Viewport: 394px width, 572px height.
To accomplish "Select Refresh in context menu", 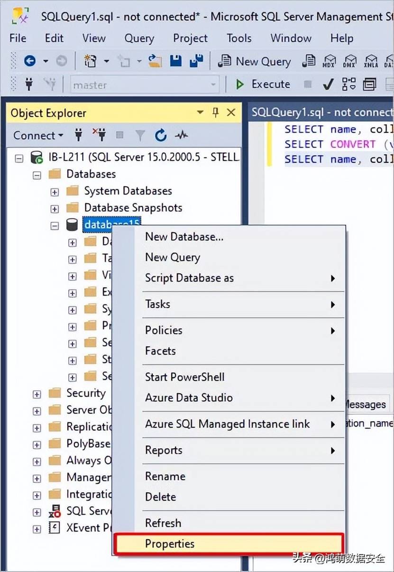I will click(x=229, y=523).
